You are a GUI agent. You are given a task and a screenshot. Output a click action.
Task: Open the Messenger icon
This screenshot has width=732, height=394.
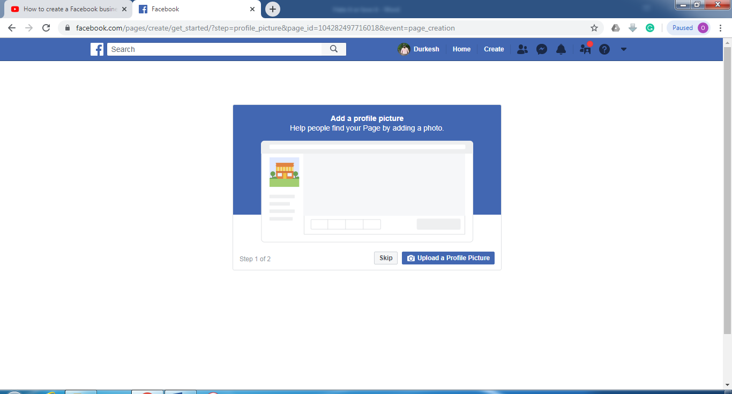(542, 49)
